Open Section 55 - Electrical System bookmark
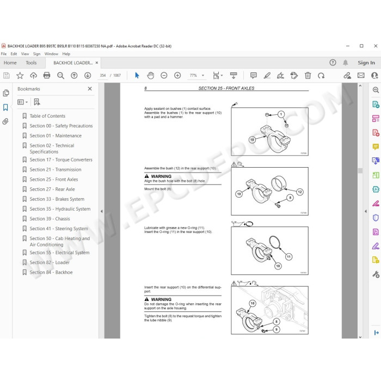Screen dimensions: 381x381 click(x=59, y=253)
